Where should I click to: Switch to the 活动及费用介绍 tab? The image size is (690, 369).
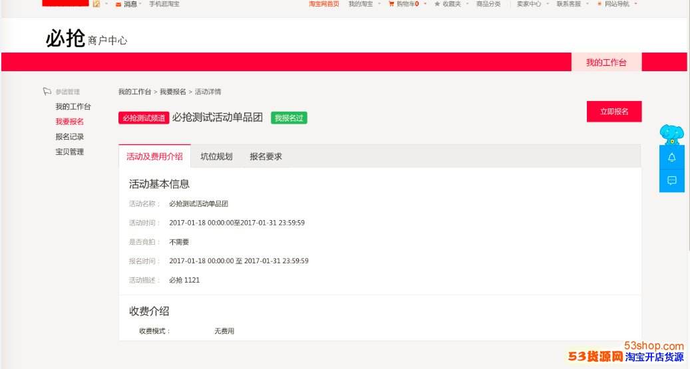point(154,156)
